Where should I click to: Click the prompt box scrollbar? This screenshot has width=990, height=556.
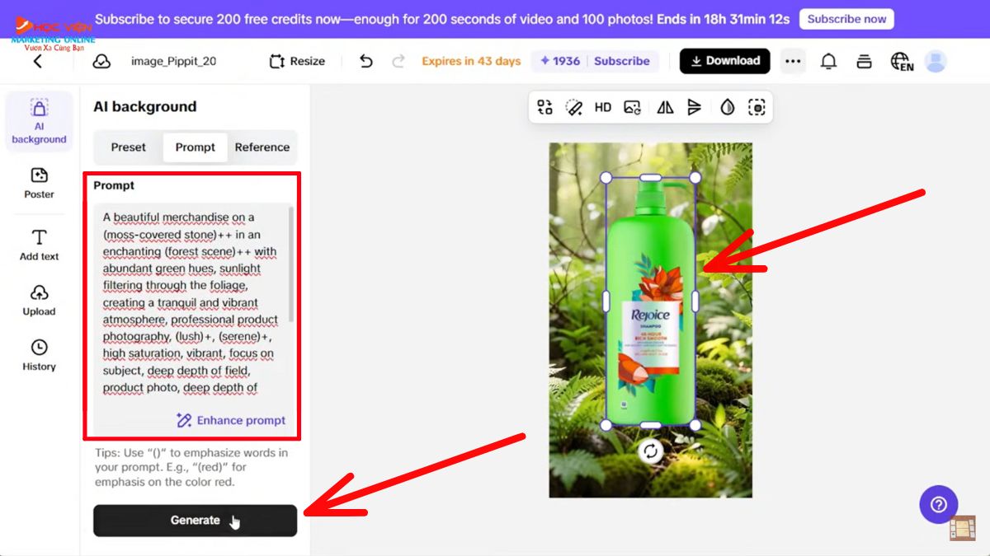291,264
